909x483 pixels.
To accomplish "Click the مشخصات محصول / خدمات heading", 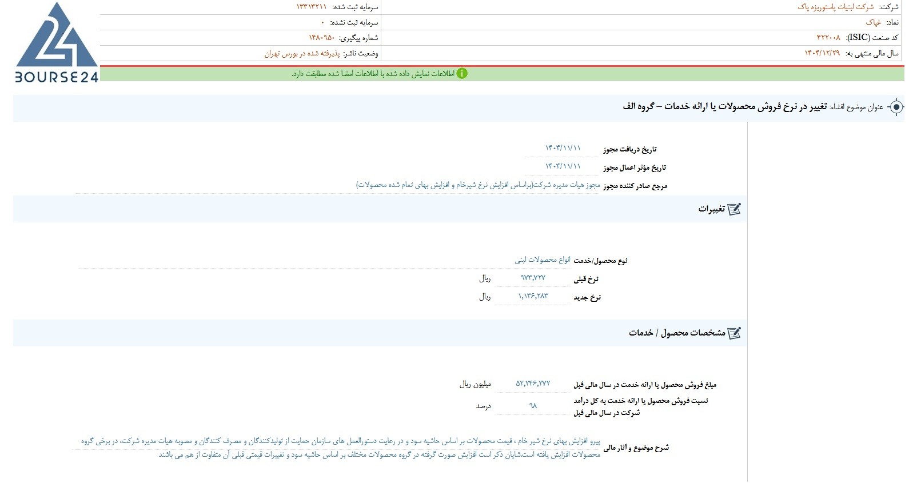I will pyautogui.click(x=677, y=333).
